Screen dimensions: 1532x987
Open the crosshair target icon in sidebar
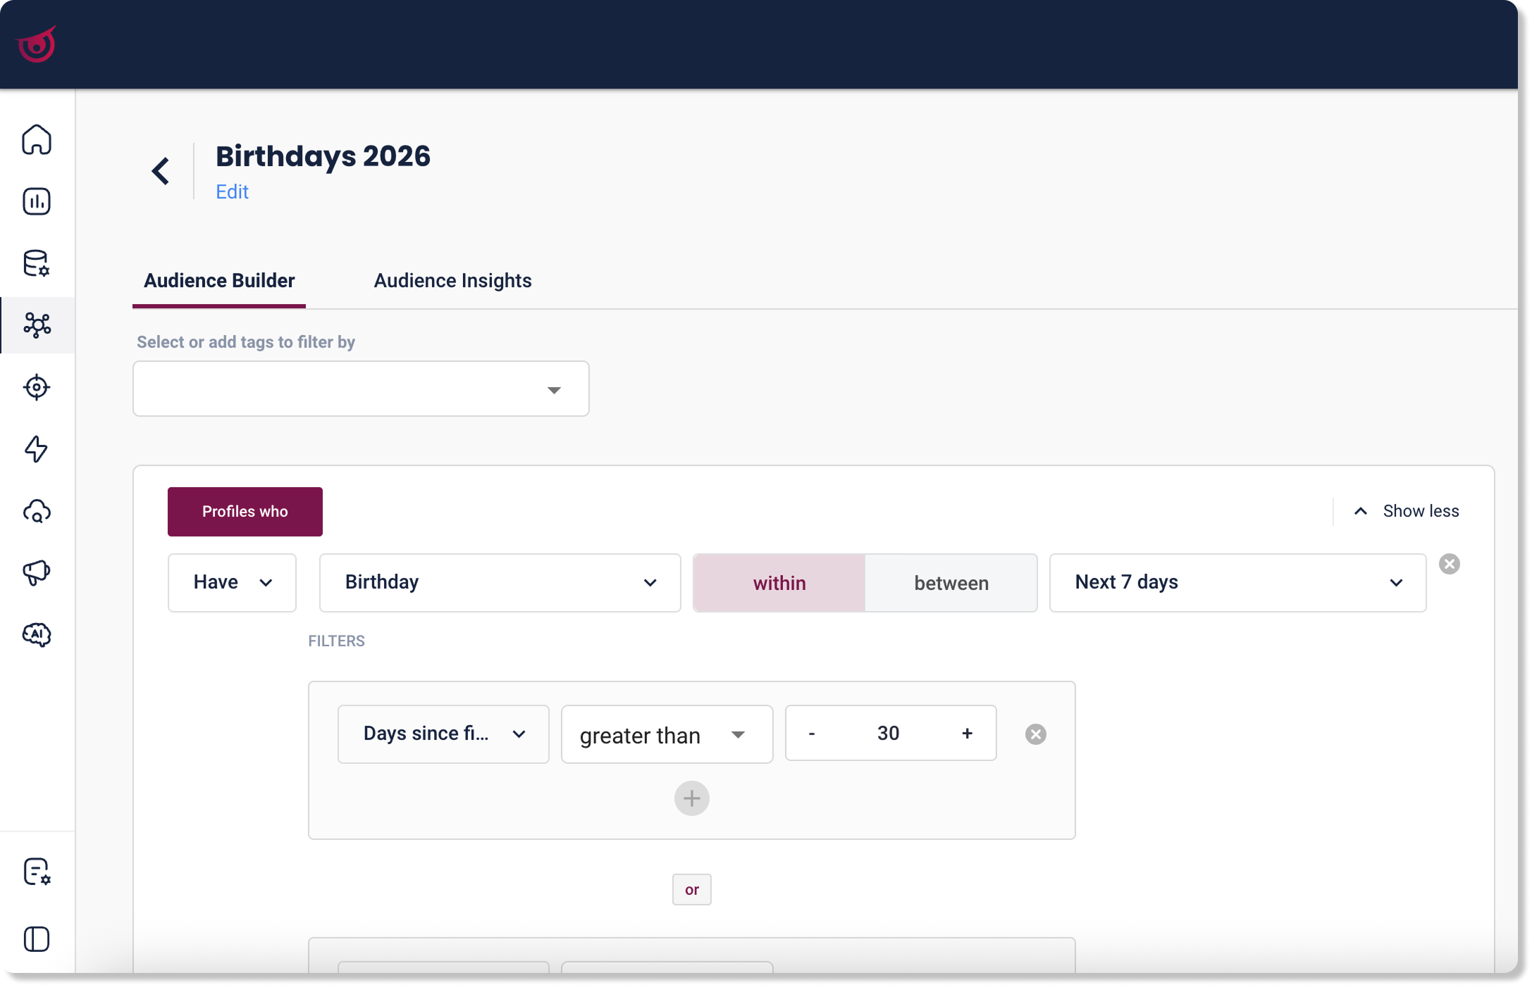pos(37,387)
